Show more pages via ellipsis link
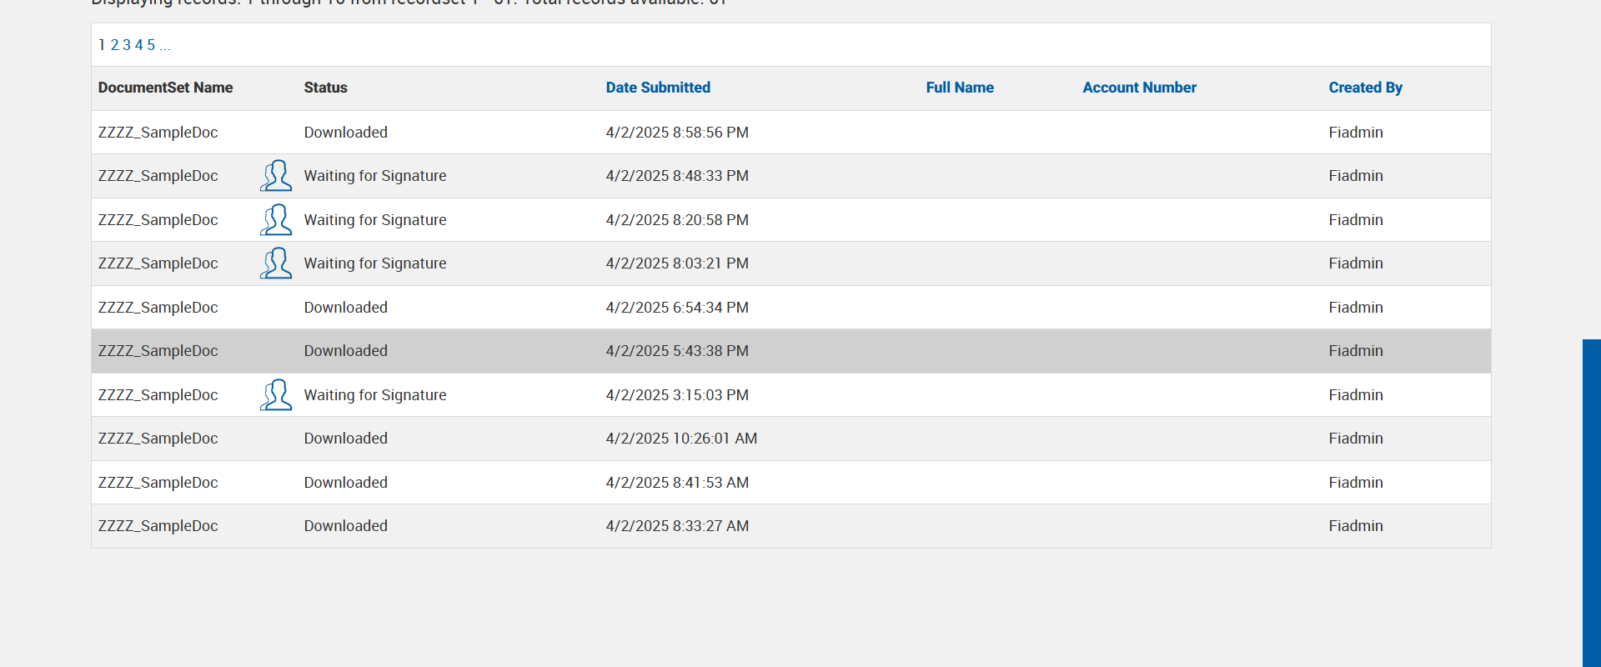Screen dimensions: 1601x667 [165, 45]
